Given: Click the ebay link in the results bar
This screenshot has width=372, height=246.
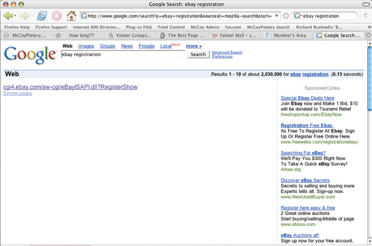Looking at the screenshot, I should pyautogui.click(x=295, y=74).
